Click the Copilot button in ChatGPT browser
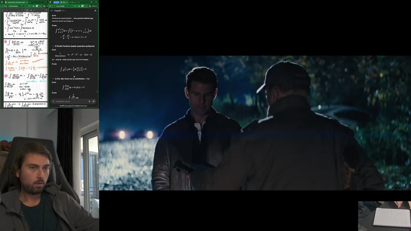The image size is (411, 231). (x=93, y=6)
